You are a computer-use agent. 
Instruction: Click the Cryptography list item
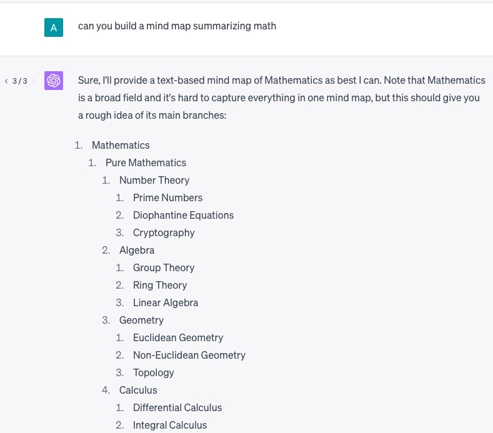(x=164, y=232)
